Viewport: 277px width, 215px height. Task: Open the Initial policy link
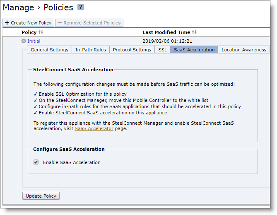tap(34, 41)
